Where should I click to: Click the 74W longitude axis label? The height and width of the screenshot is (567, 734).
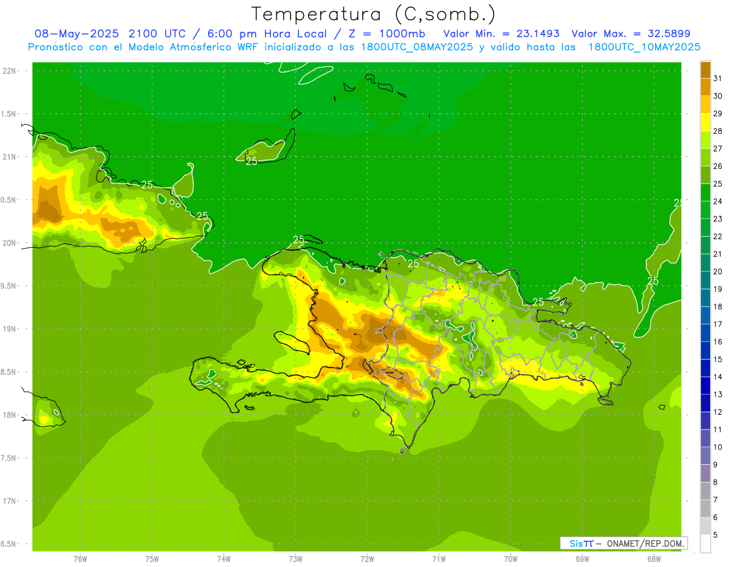click(x=223, y=559)
